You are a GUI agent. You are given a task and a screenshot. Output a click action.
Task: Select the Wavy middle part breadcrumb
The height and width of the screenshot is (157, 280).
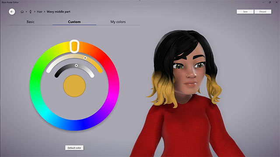58,12
